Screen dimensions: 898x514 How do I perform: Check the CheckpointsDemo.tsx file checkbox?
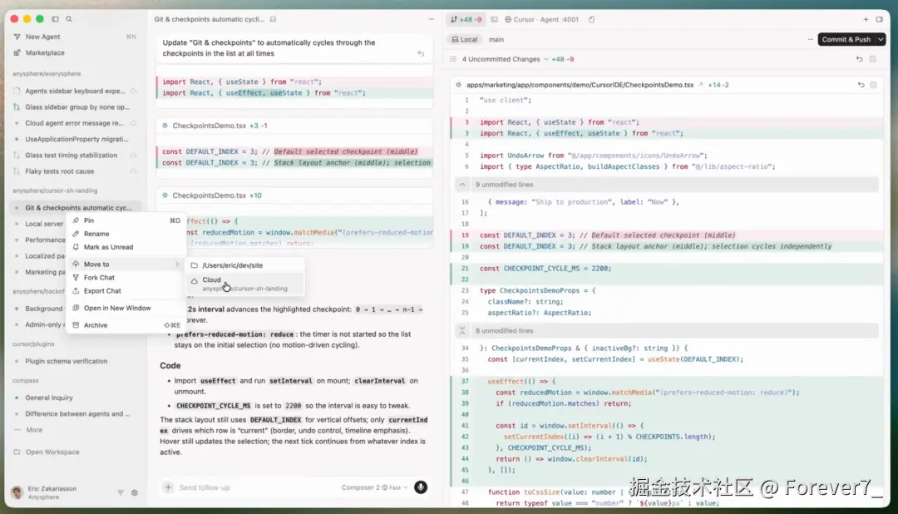[x=873, y=85]
